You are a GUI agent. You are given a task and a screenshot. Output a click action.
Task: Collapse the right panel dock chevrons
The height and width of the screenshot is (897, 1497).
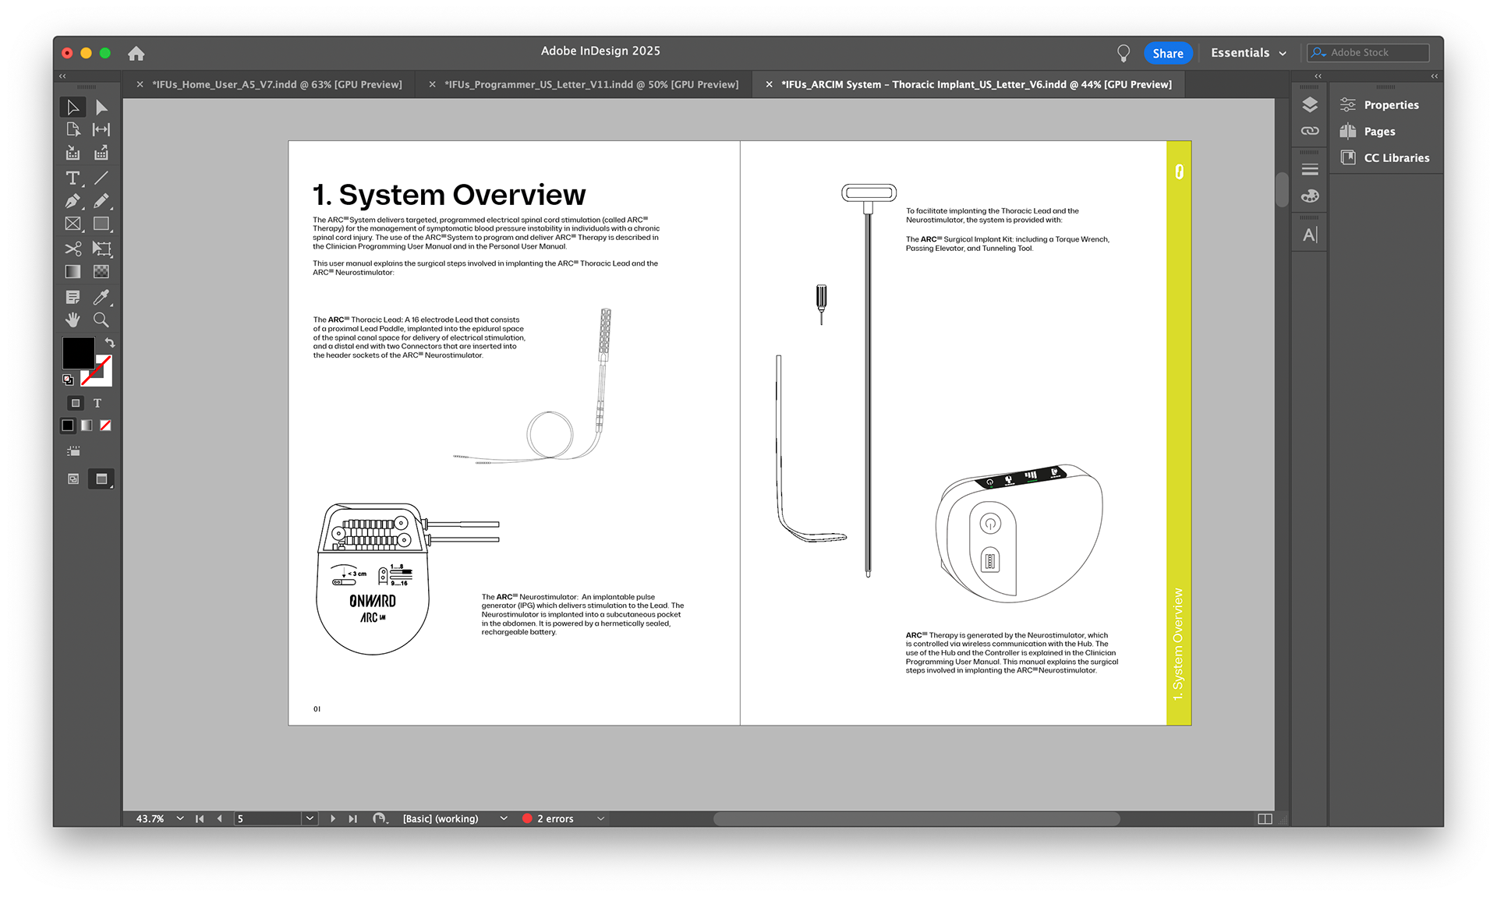click(x=1434, y=76)
